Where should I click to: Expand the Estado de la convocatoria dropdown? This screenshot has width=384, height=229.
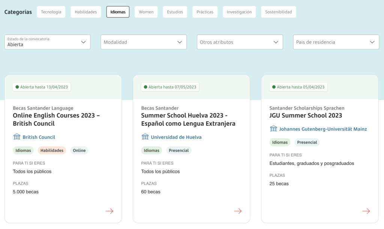[x=47, y=42]
